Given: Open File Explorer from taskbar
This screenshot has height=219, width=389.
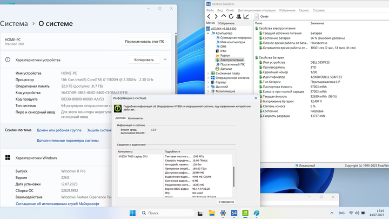Looking at the screenshot, I should (212, 213).
